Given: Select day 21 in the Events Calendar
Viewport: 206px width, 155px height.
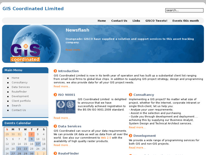Looking at the screenshot, I should (19, 149).
